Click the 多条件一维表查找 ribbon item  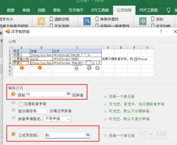pos(115,26)
